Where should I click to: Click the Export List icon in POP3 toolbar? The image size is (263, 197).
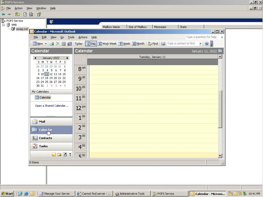pyautogui.click(x=31, y=14)
